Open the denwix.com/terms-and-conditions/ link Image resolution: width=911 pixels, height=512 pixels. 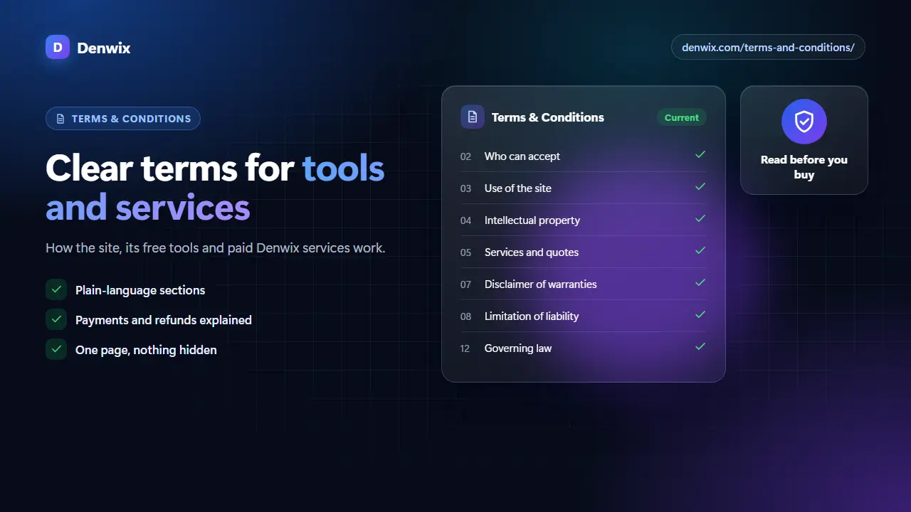click(768, 47)
